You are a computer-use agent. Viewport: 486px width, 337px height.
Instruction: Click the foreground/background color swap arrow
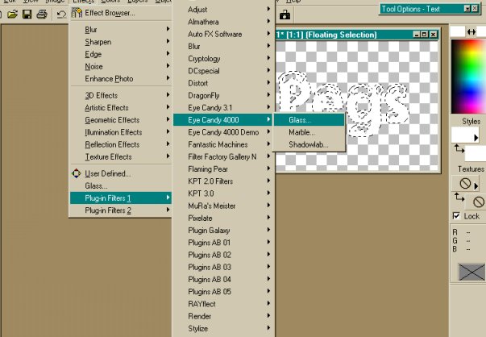coord(471,31)
